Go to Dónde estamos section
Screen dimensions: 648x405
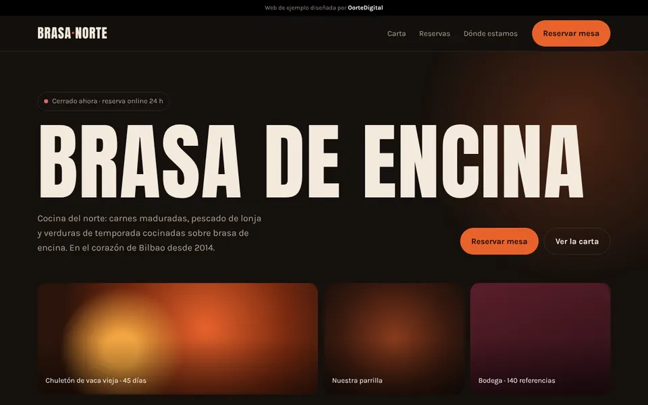coord(490,34)
